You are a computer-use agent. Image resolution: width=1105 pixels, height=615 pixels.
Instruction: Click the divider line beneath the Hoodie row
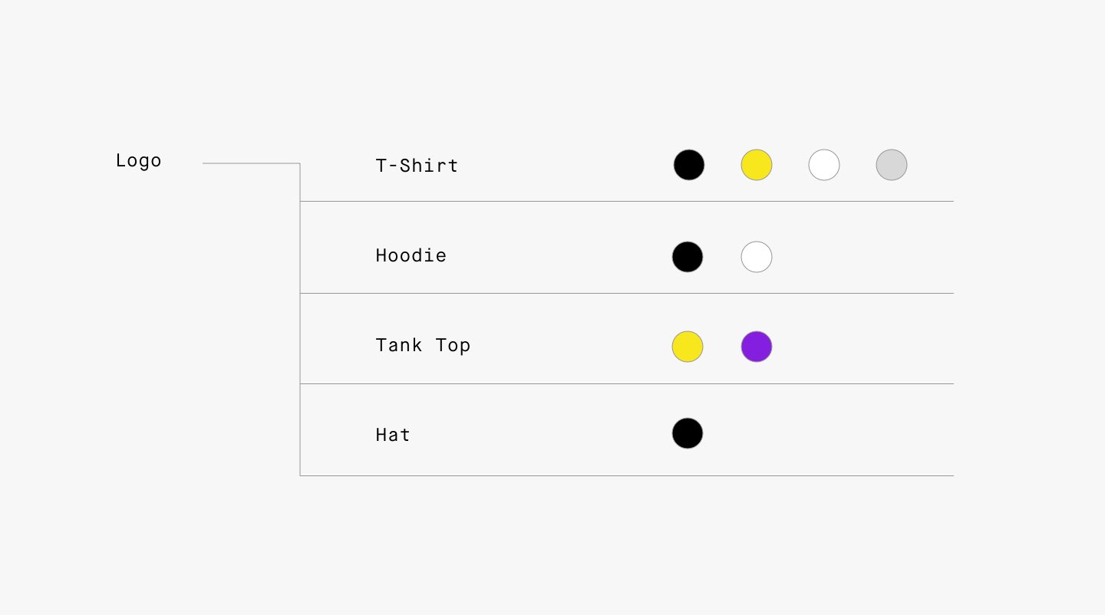[626, 293]
